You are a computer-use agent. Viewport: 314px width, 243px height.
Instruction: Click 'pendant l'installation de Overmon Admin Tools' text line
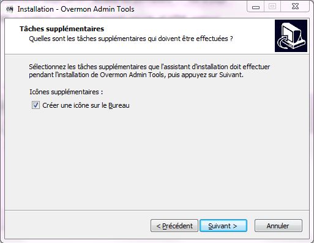coord(136,75)
